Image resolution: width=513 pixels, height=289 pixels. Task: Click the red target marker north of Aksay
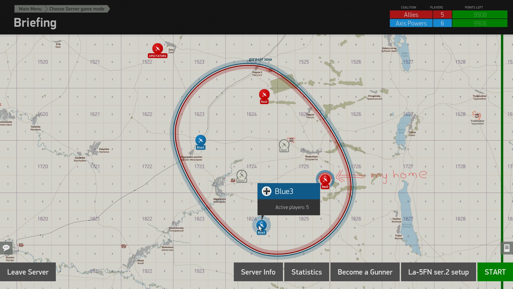pyautogui.click(x=123, y=246)
